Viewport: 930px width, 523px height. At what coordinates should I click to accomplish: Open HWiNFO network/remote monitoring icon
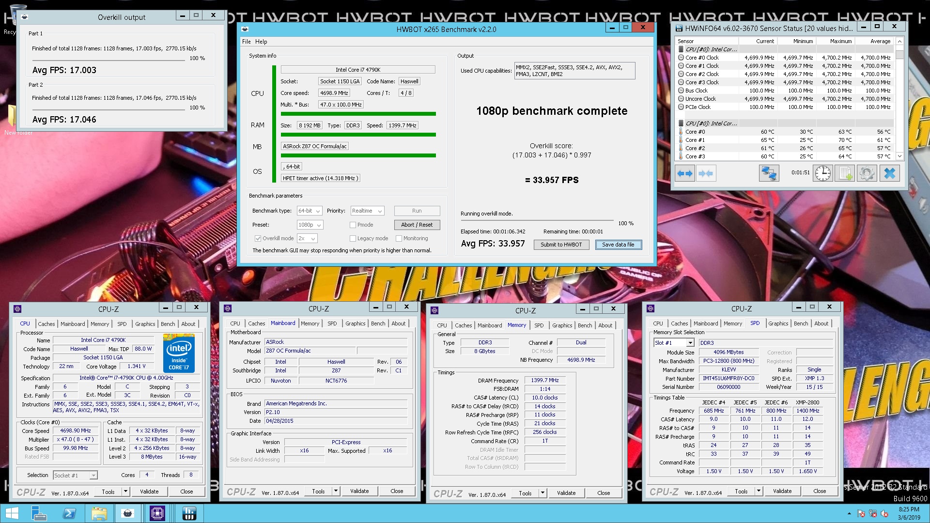point(769,173)
